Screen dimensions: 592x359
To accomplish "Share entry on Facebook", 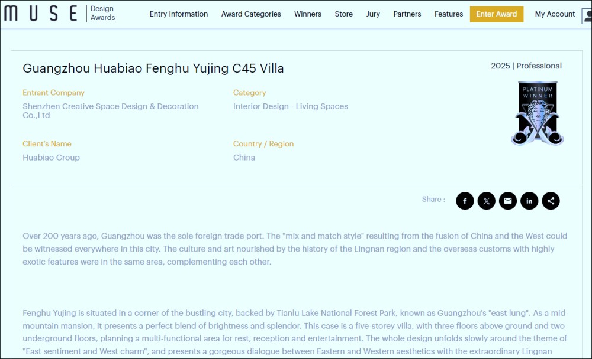I will point(465,201).
